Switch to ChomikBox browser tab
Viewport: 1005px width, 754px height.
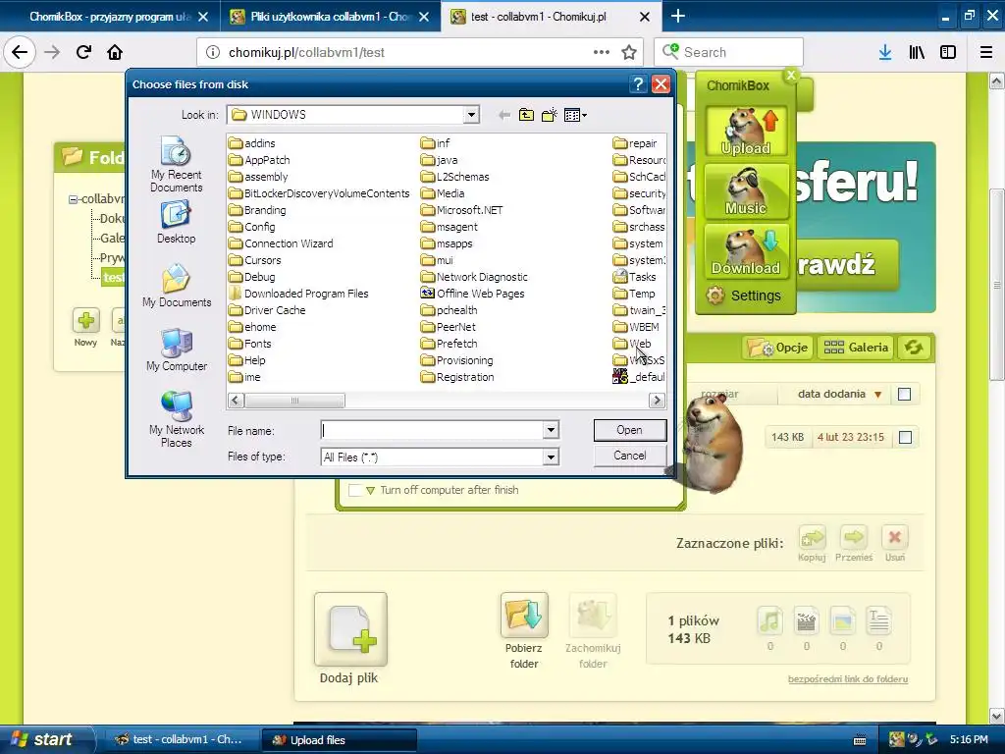(x=110, y=17)
